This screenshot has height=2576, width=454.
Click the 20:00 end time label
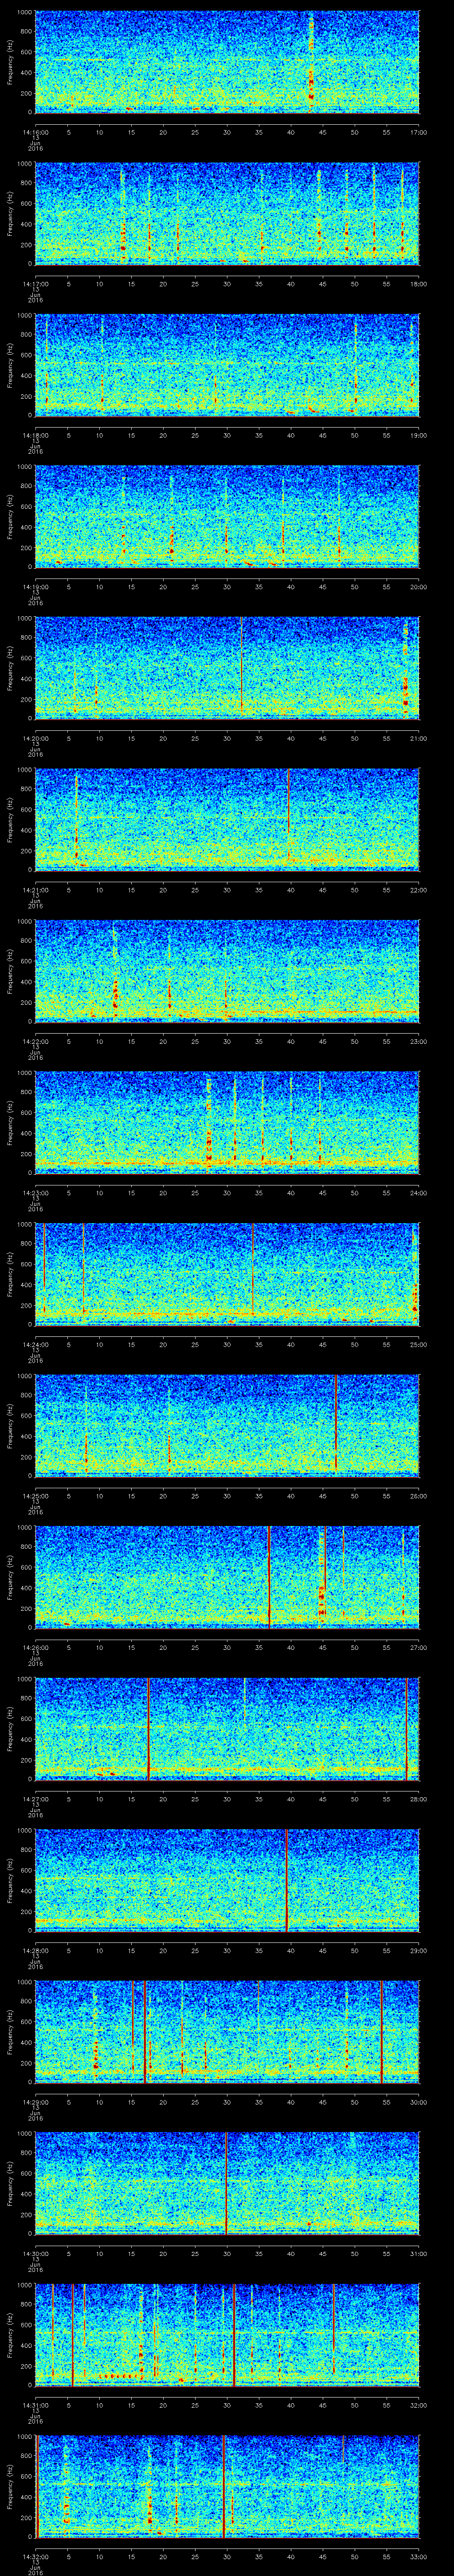418,587
